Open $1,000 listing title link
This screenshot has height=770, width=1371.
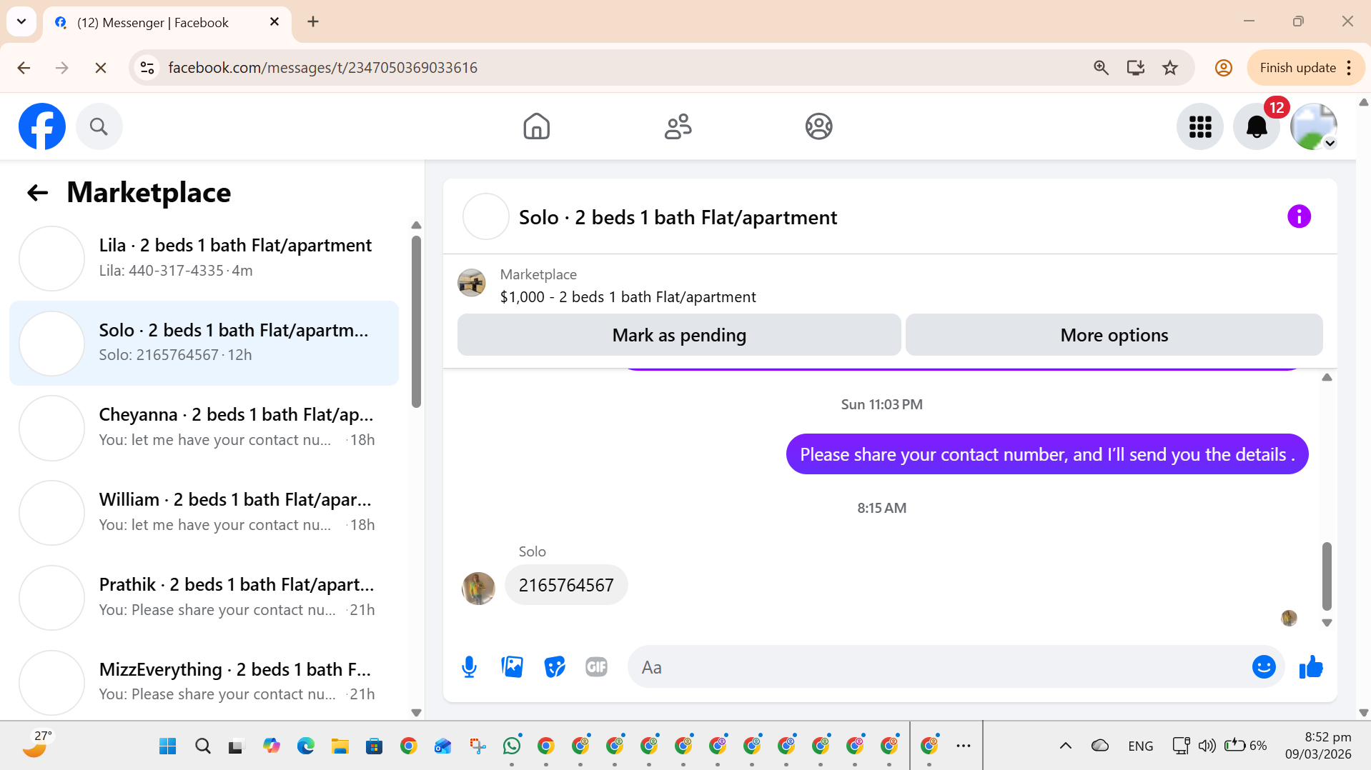click(x=628, y=297)
